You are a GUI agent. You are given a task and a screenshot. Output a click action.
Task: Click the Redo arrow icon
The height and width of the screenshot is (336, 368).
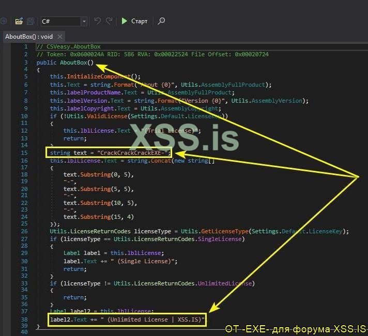(109, 21)
